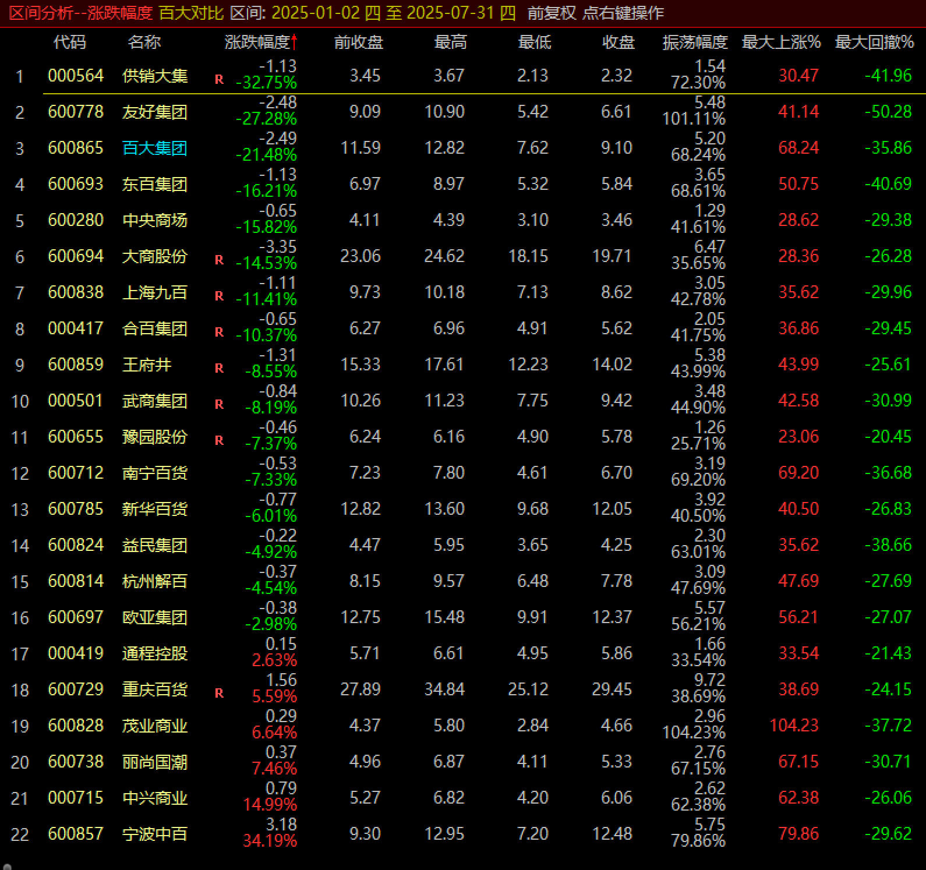Select stock name 合百集团
Viewport: 926px width, 870px height.
pyautogui.click(x=155, y=328)
